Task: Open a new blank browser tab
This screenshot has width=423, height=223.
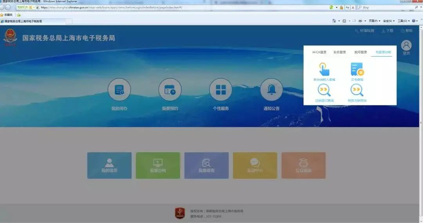Action: pyautogui.click(x=69, y=21)
